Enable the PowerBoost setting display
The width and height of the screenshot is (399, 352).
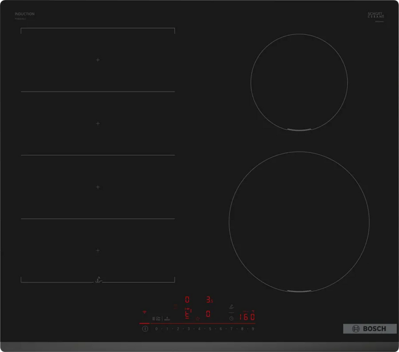coord(167,319)
